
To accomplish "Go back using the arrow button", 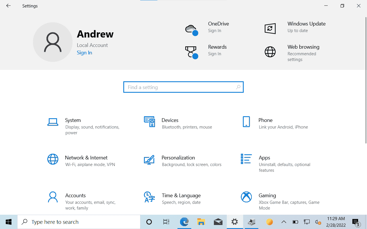I will pos(8,6).
